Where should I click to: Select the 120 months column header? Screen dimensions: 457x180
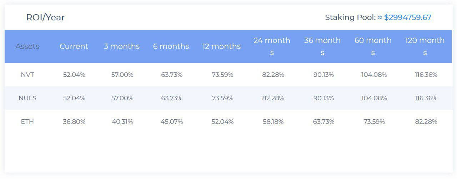pyautogui.click(x=425, y=46)
